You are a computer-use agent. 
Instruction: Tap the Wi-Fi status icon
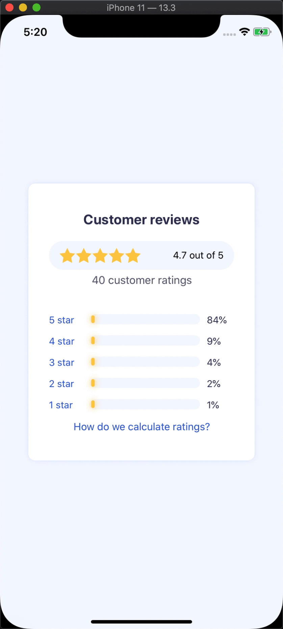tap(244, 32)
